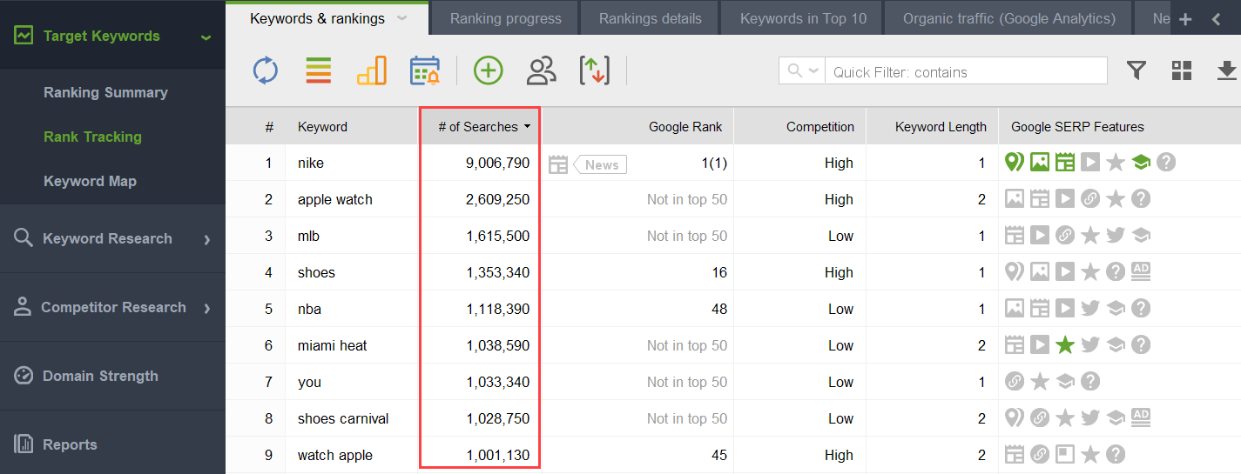The width and height of the screenshot is (1241, 474).
Task: Open the Reports section
Action: 112,444
